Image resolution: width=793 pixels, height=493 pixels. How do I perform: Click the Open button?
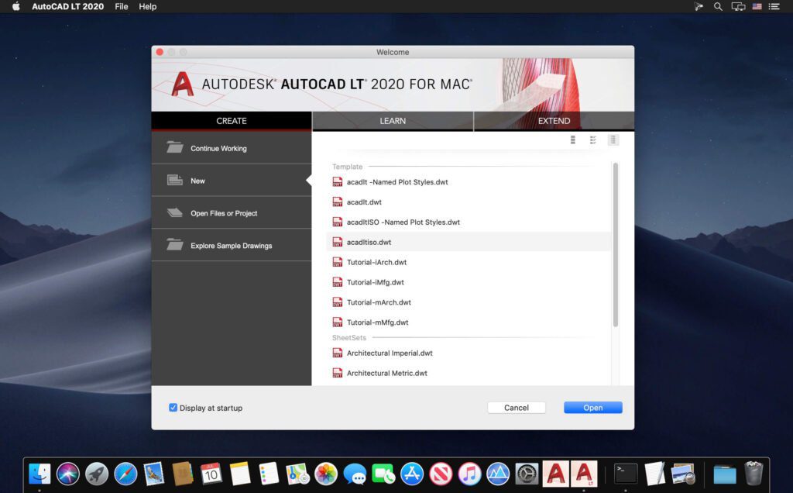pos(592,407)
